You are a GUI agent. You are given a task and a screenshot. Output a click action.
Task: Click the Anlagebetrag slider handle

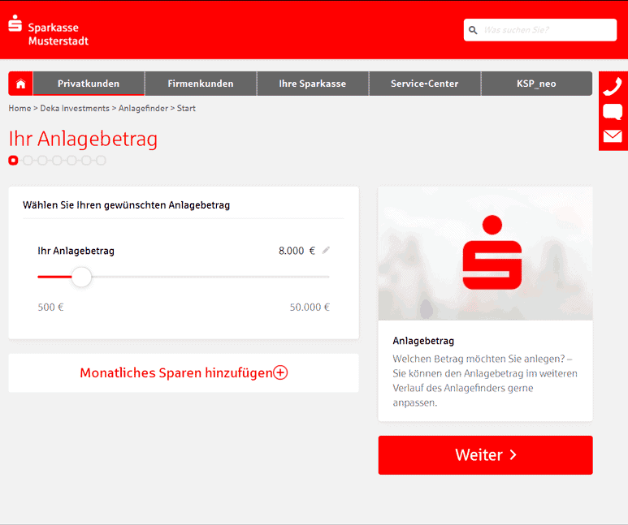click(x=81, y=277)
